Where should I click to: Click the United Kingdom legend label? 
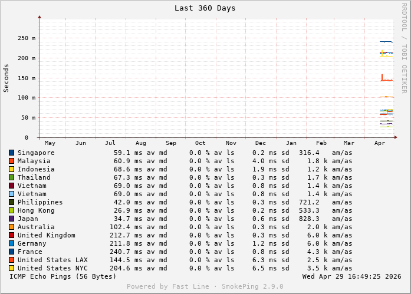(46, 235)
